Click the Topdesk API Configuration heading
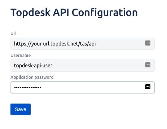The width and height of the screenshot is (167, 129). [x=74, y=13]
